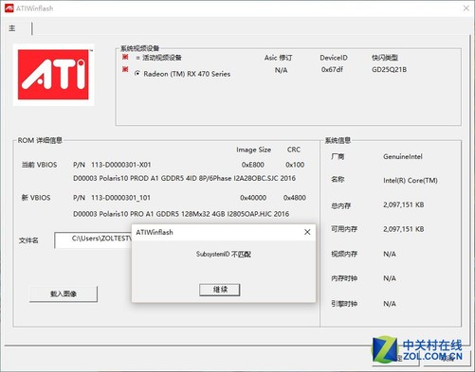Click the file name path input field
Screen dimensions: 475x372
coord(93,240)
